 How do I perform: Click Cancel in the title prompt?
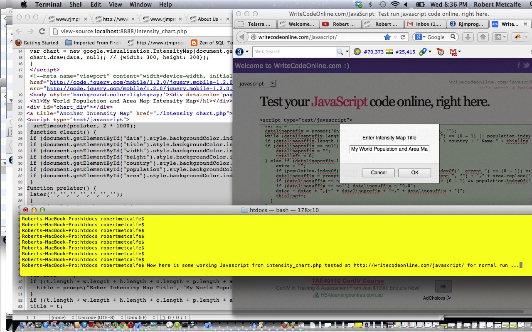379,173
